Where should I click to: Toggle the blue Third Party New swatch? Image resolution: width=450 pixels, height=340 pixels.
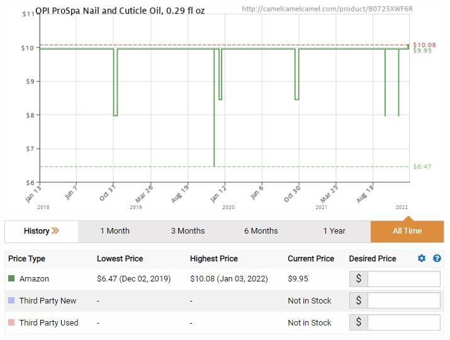pyautogui.click(x=11, y=300)
